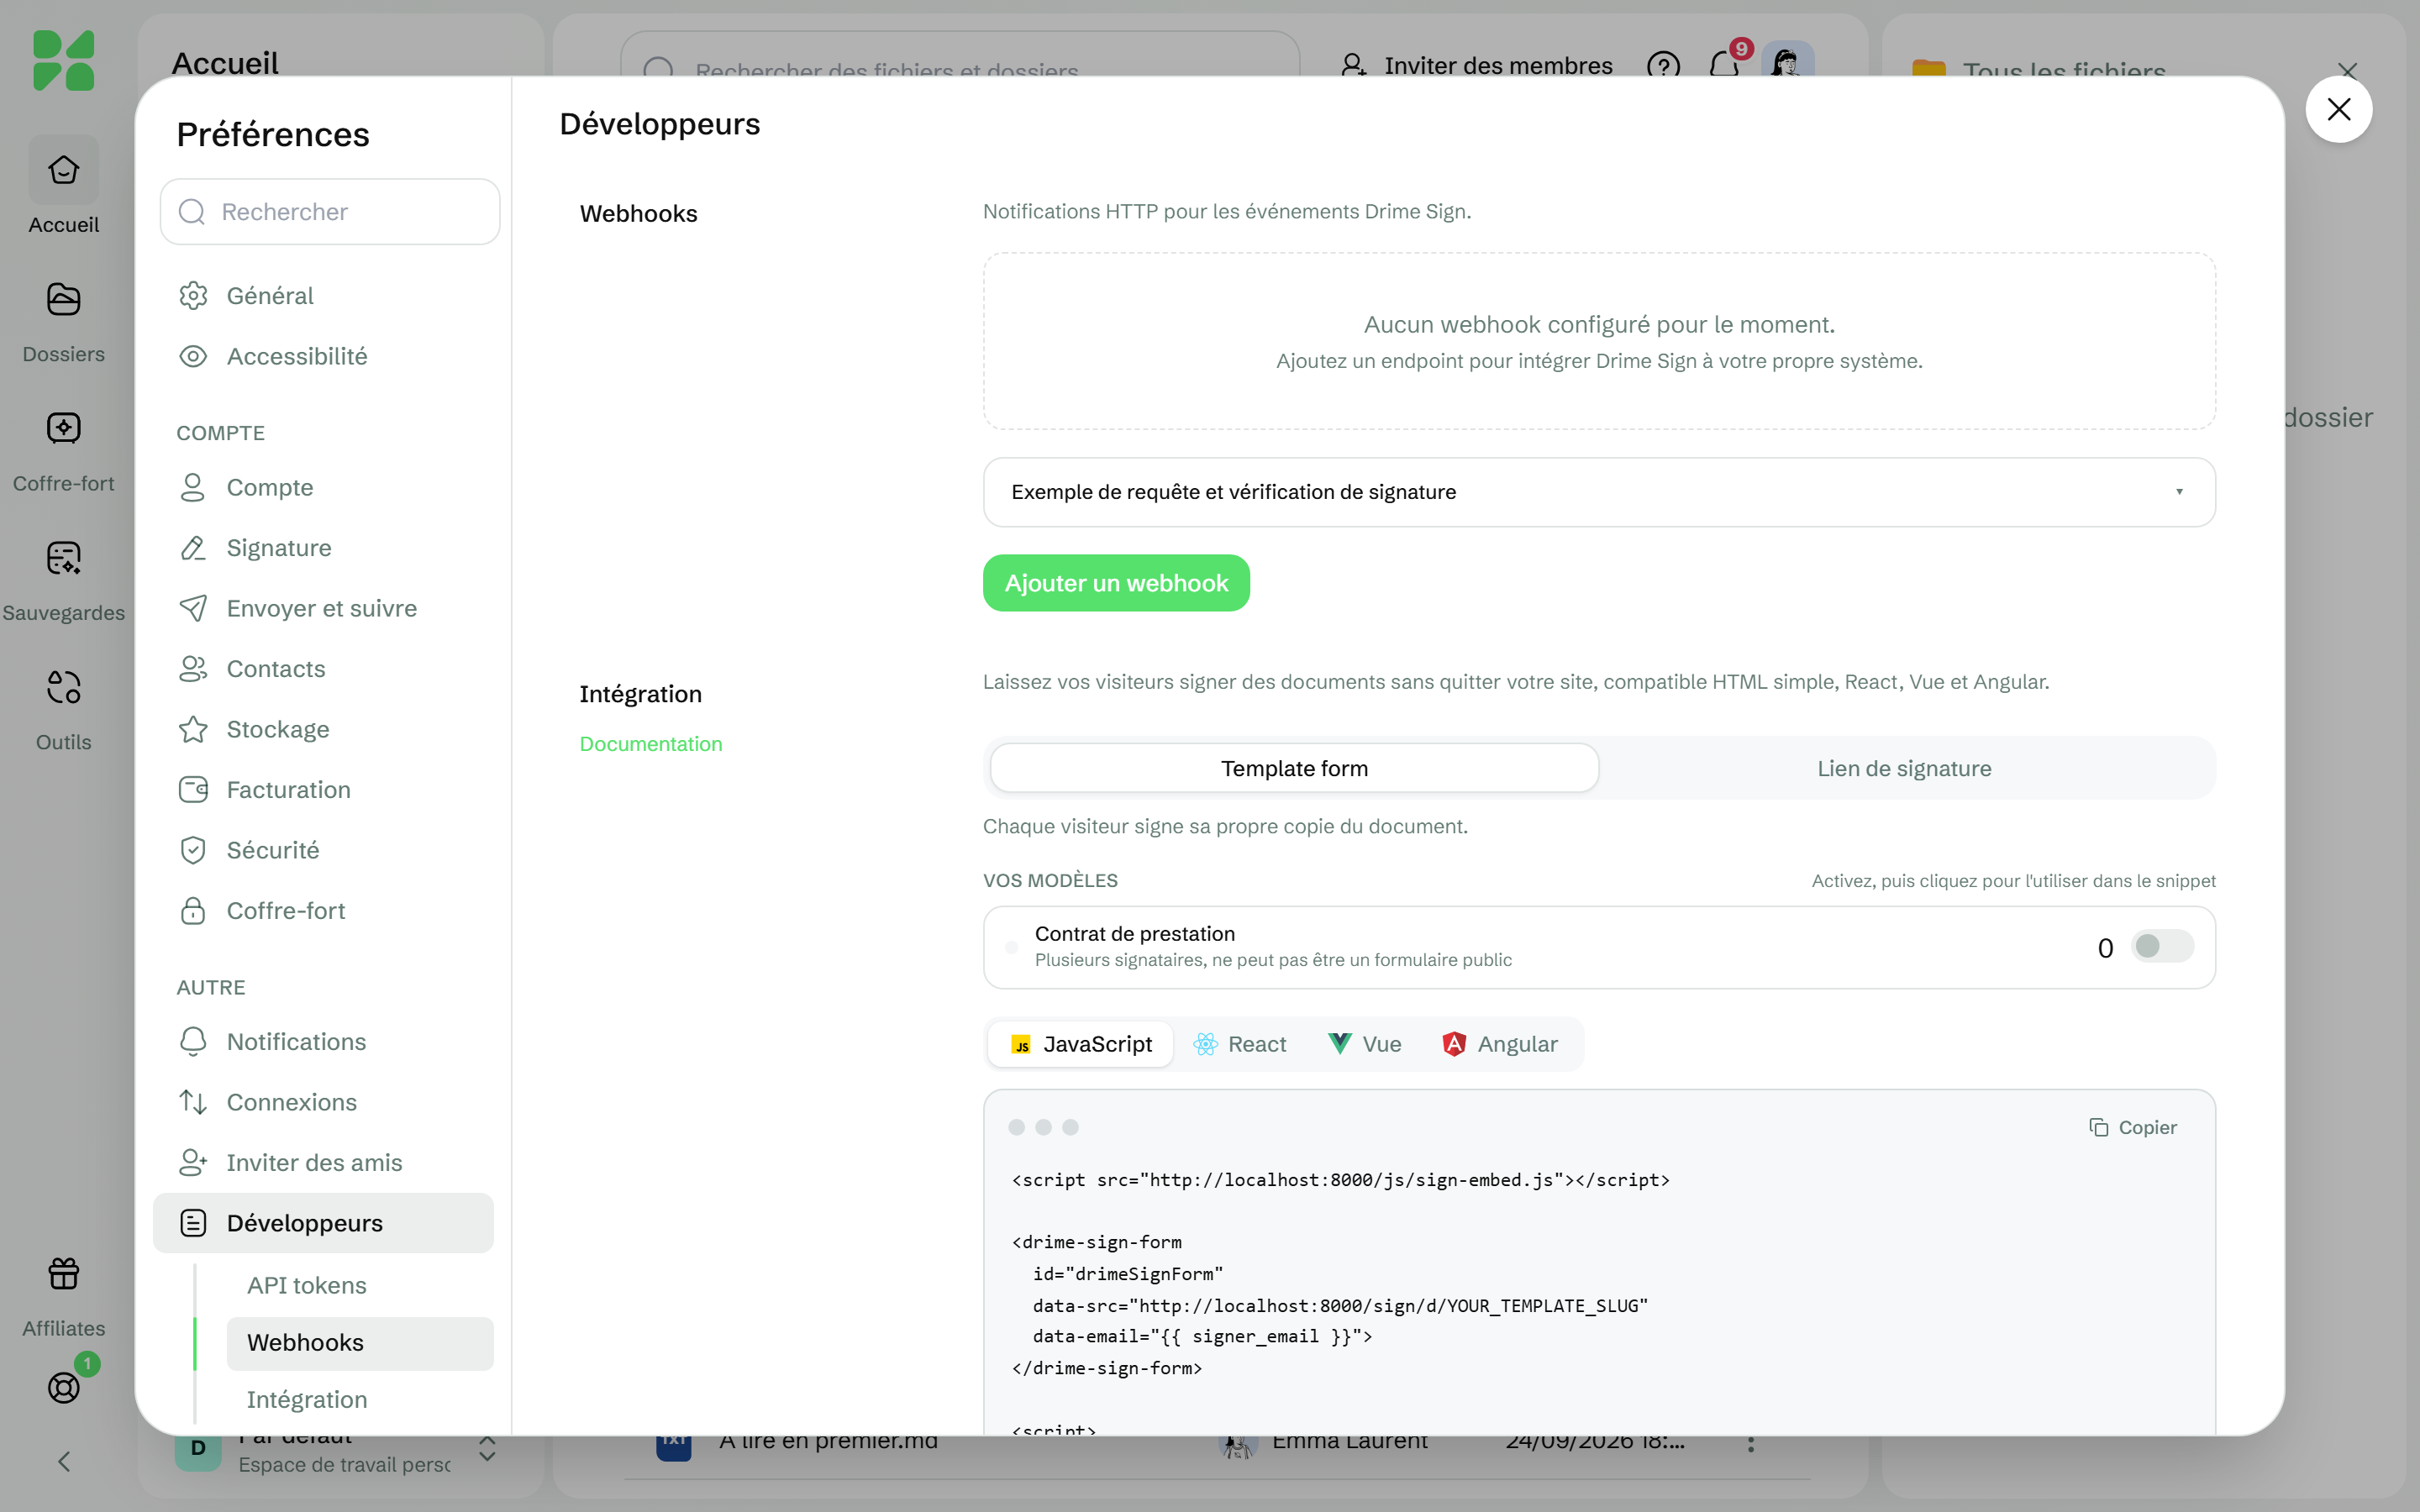The image size is (2420, 1512).
Task: Close the Préférences dialog
Action: point(2338,109)
